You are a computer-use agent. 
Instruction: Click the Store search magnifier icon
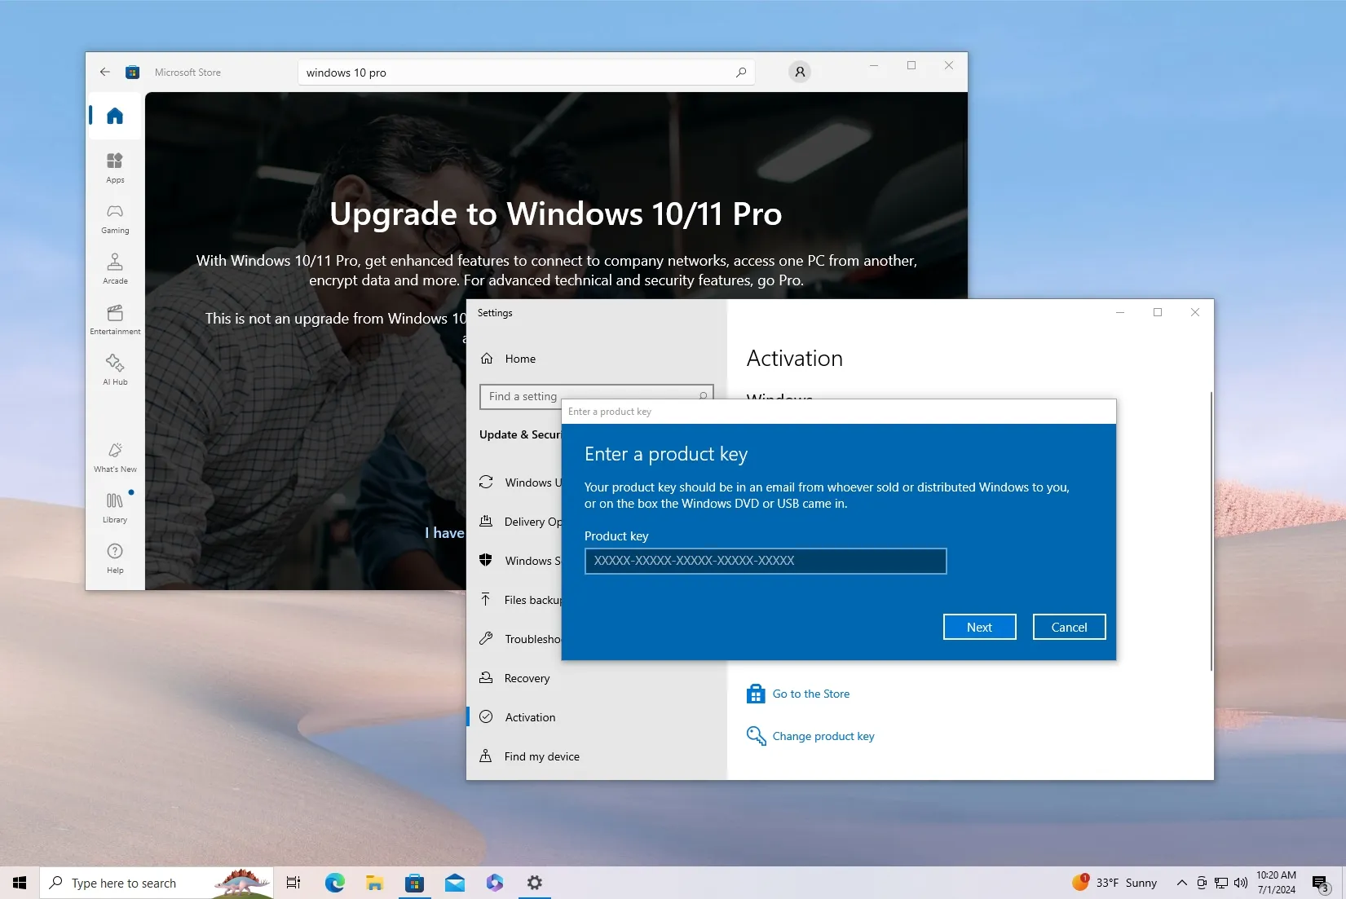[740, 73]
